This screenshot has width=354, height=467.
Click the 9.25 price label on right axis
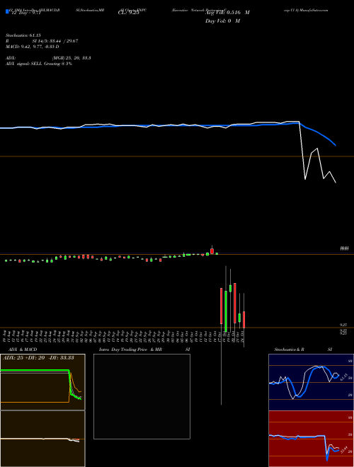pyautogui.click(x=343, y=325)
